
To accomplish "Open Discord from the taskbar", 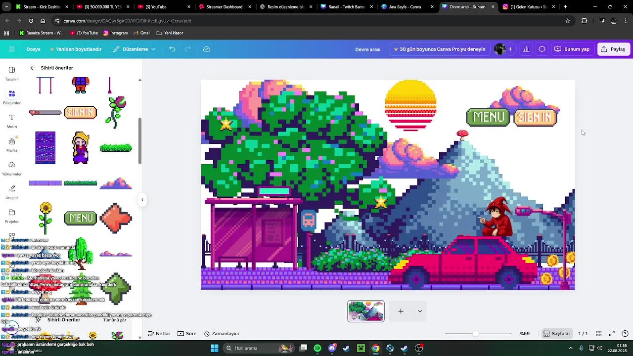I will (332, 348).
